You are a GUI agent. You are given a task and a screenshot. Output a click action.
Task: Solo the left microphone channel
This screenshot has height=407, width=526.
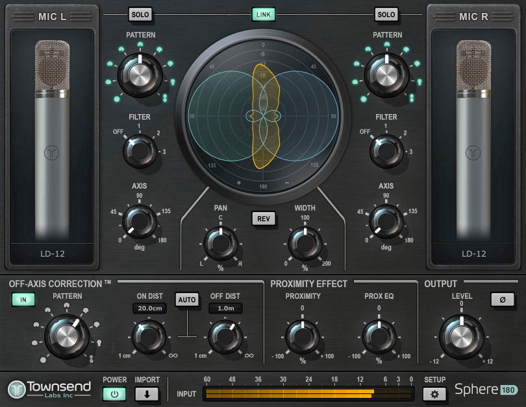pyautogui.click(x=140, y=15)
